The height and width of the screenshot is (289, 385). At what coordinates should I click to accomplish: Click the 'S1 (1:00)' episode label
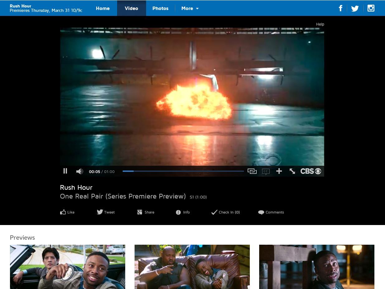(198, 197)
